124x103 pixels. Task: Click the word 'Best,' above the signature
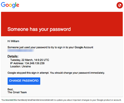(10, 89)
